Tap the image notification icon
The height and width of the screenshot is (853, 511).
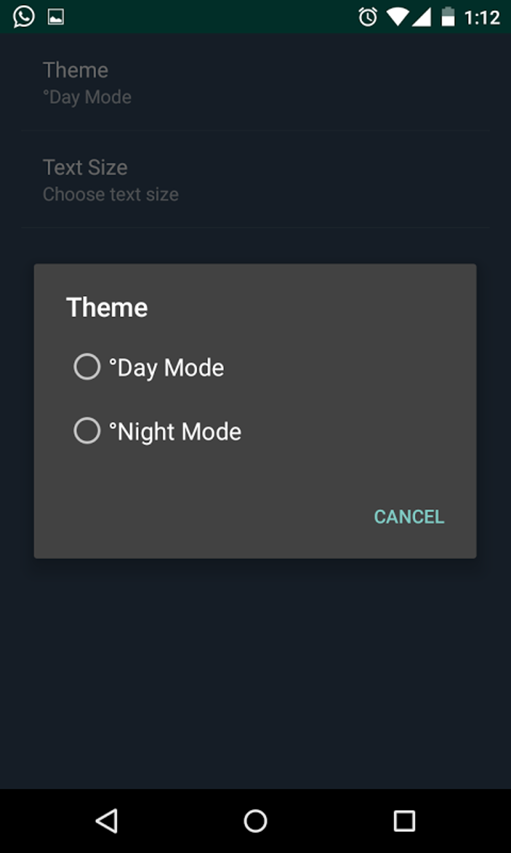pyautogui.click(x=56, y=17)
